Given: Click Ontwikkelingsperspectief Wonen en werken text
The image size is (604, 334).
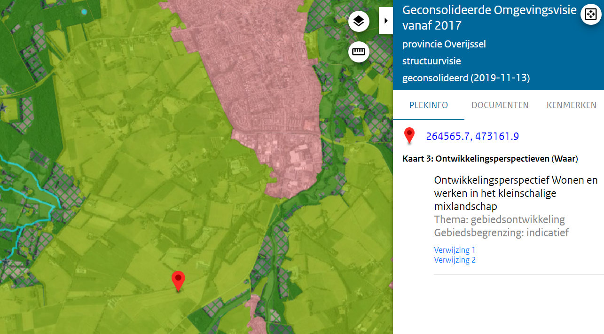Looking at the screenshot, I should click(516, 193).
